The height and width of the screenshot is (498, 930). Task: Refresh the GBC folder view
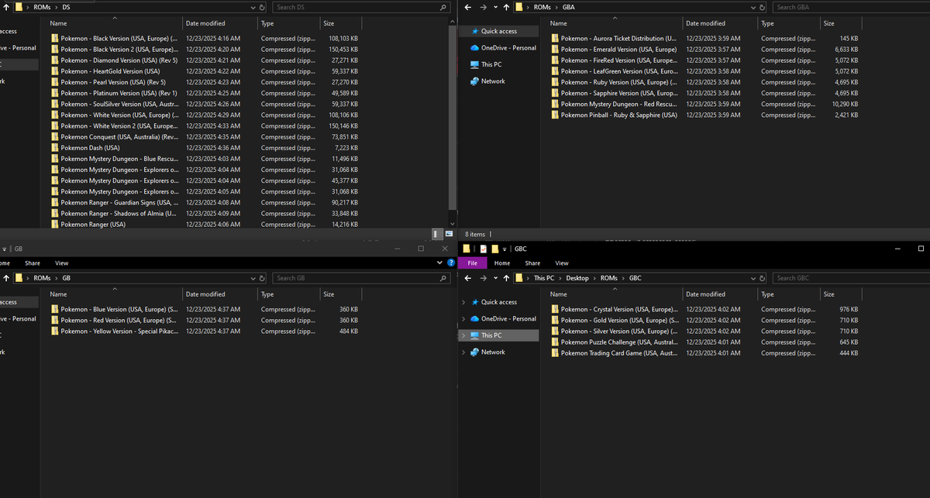coord(763,278)
